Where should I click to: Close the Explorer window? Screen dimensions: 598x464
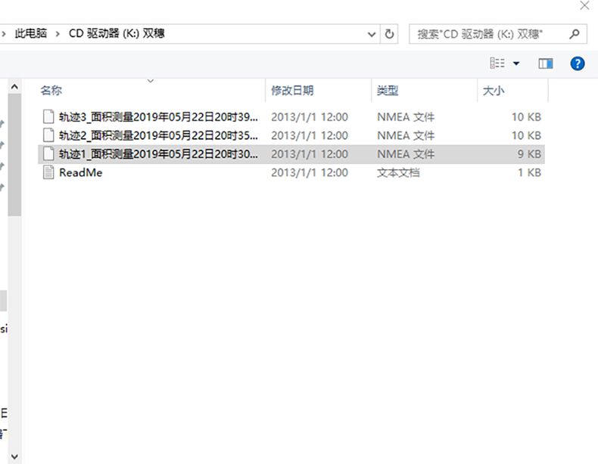(x=584, y=5)
